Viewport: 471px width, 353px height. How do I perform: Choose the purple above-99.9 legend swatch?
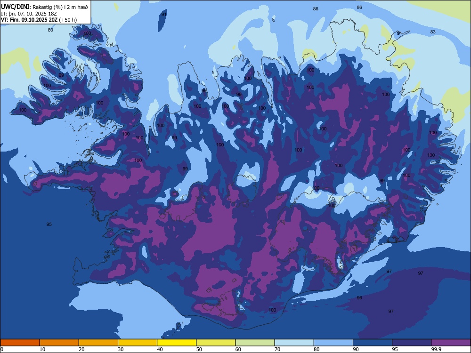click(x=451, y=343)
